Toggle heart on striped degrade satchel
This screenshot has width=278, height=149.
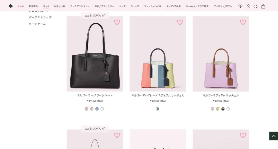click(x=180, y=22)
